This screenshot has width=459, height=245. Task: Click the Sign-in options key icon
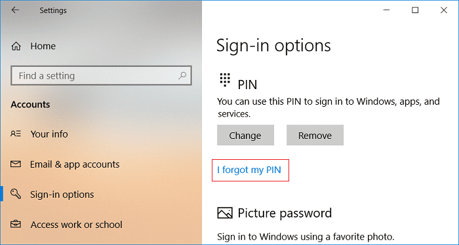tap(16, 194)
